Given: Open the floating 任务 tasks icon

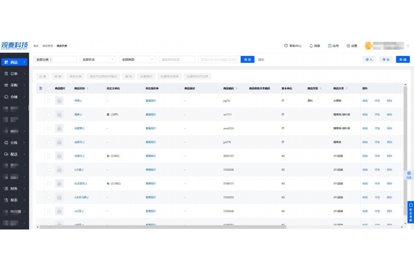Looking at the screenshot, I should click(409, 174).
